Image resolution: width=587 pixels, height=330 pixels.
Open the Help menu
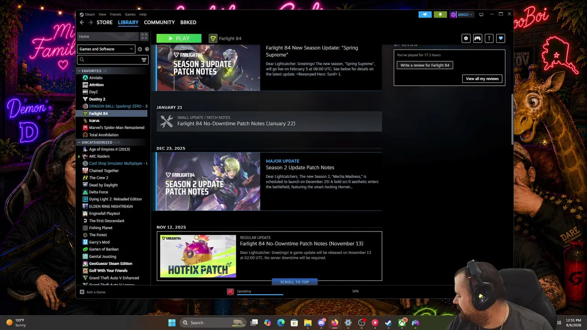pyautogui.click(x=143, y=15)
